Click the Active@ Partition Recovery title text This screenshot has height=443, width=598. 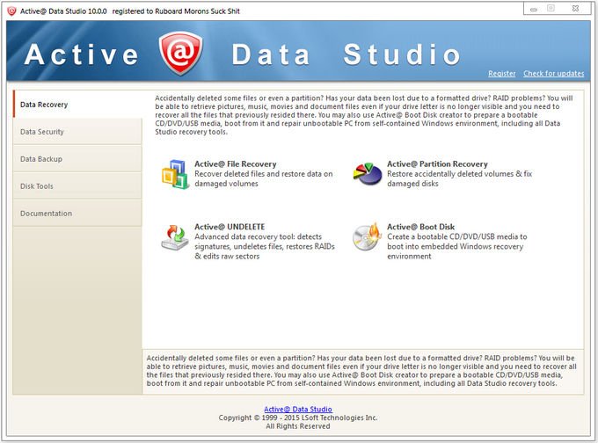tap(437, 164)
